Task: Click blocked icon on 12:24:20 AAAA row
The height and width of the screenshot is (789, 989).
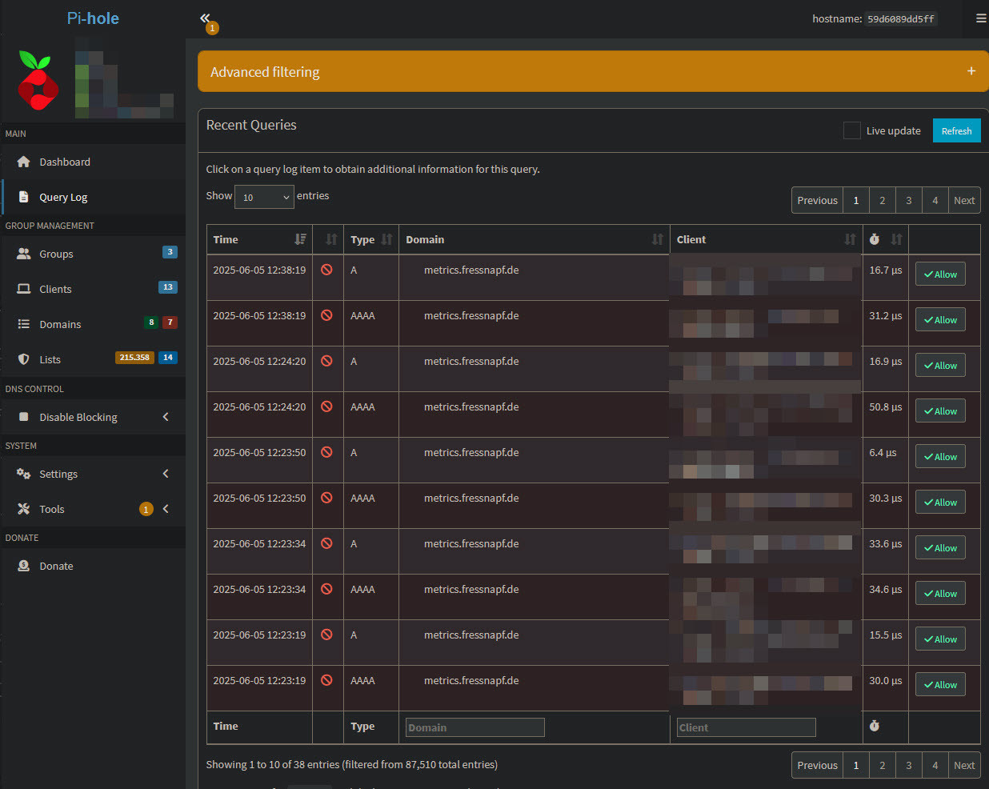Action: (x=326, y=407)
